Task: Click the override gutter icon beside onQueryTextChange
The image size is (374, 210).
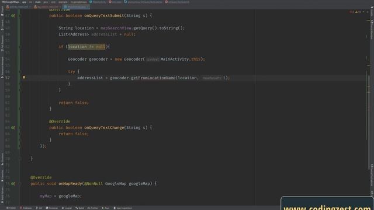Action: (x=13, y=128)
